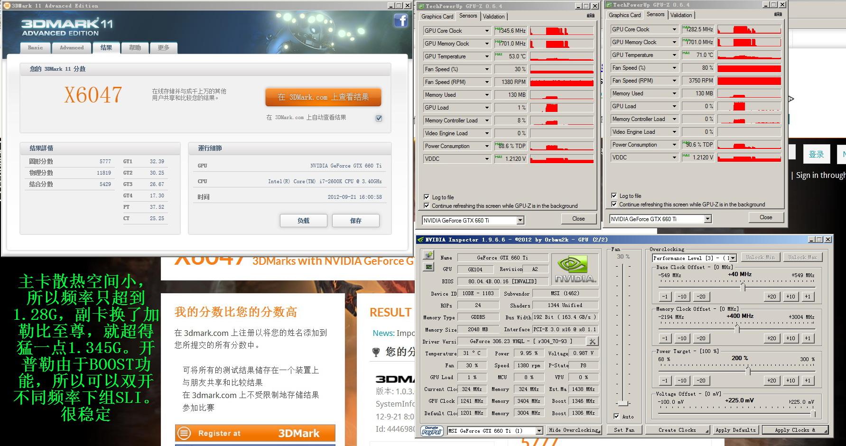
Task: Click the NVIDIA Inspector title bar icon
Action: tap(420, 240)
